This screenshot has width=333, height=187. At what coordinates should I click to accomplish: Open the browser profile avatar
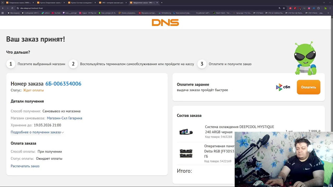[x=325, y=8]
